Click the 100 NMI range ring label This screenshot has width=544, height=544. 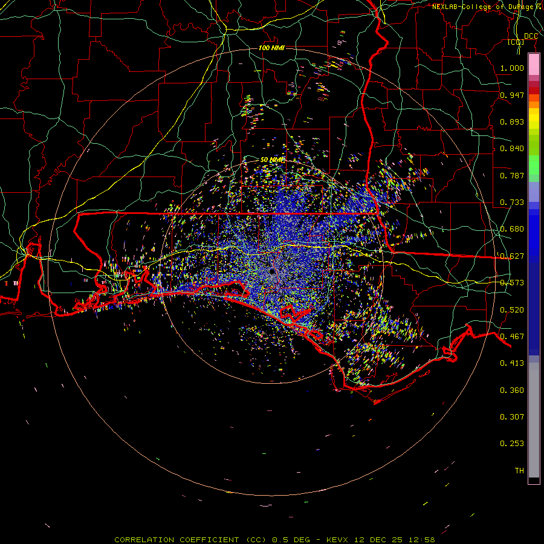point(271,48)
